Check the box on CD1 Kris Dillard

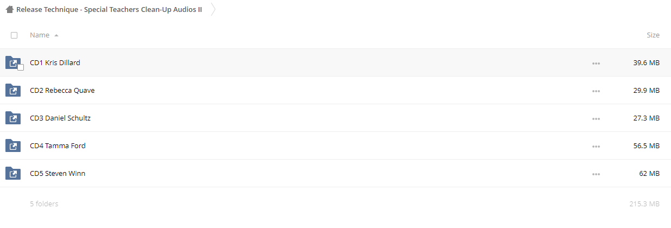21,67
